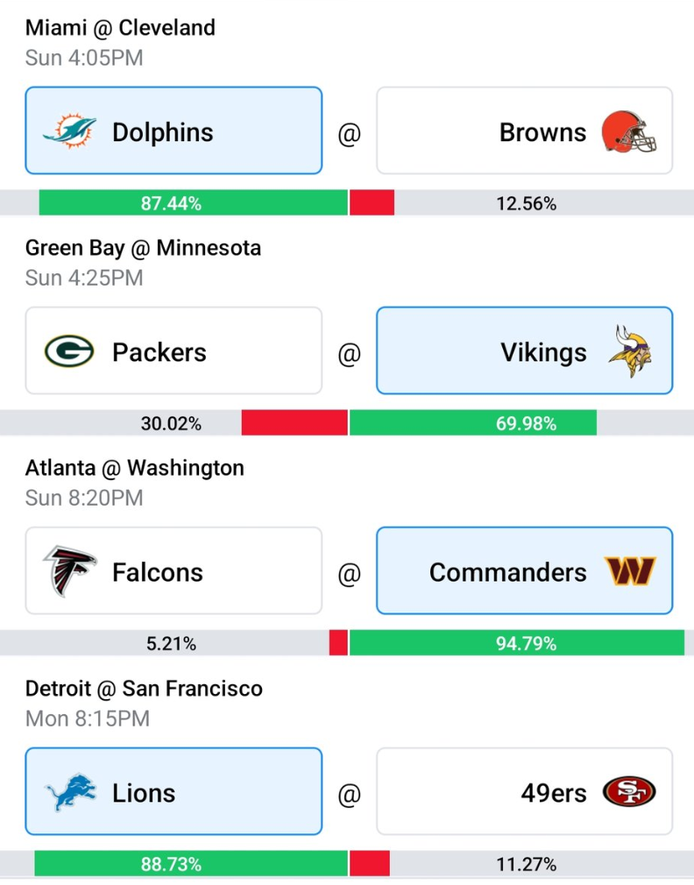The height and width of the screenshot is (885, 694).
Task: Click the 69.98% green pick bar
Action: pos(473,422)
